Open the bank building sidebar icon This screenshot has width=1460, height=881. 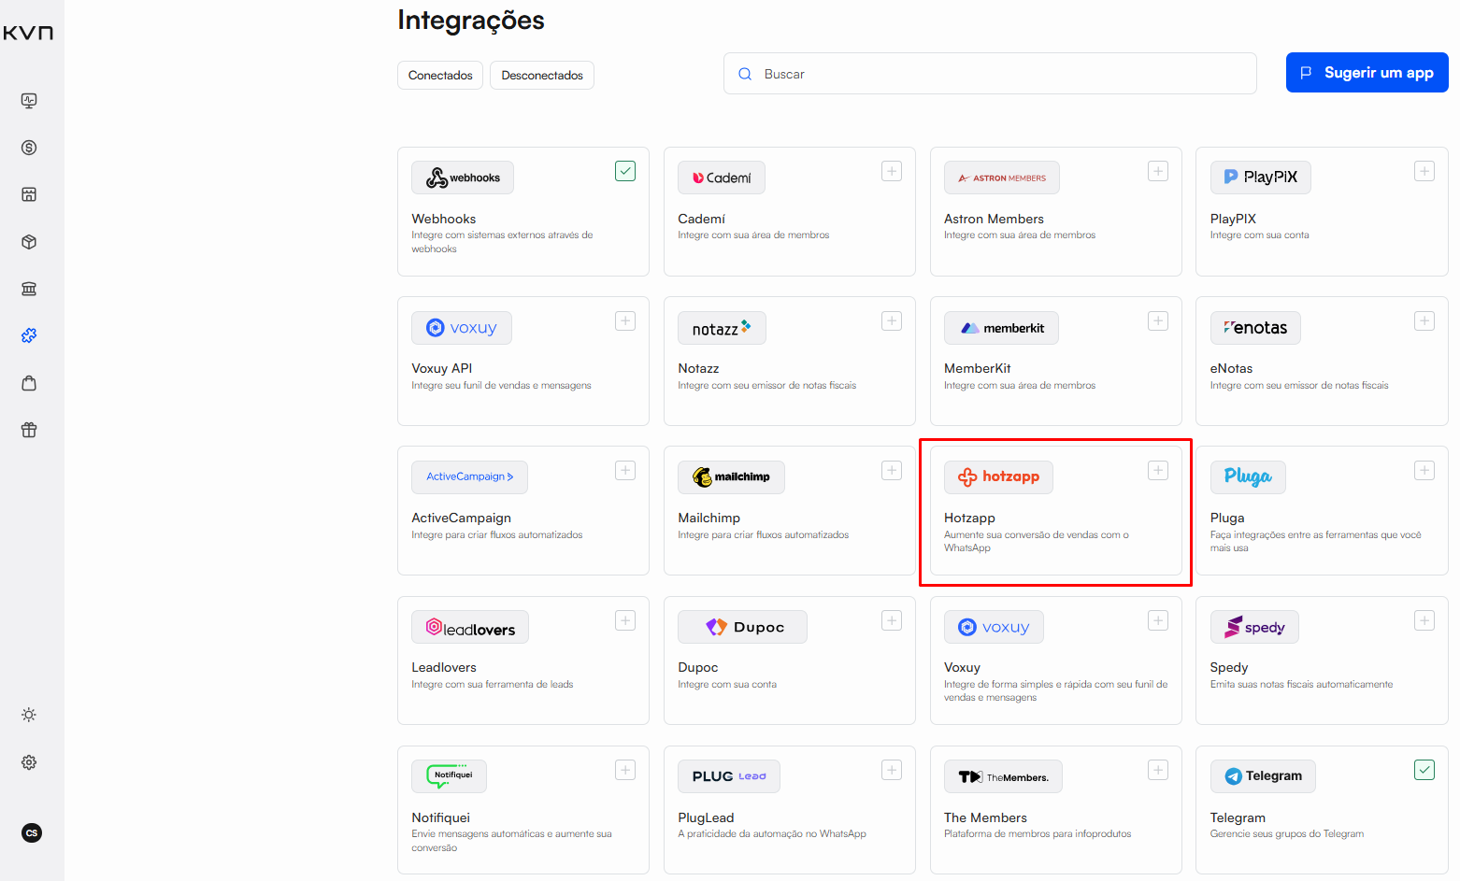tap(29, 289)
